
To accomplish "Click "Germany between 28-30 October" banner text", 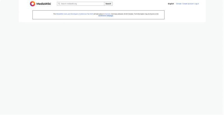I will point(122,14).
